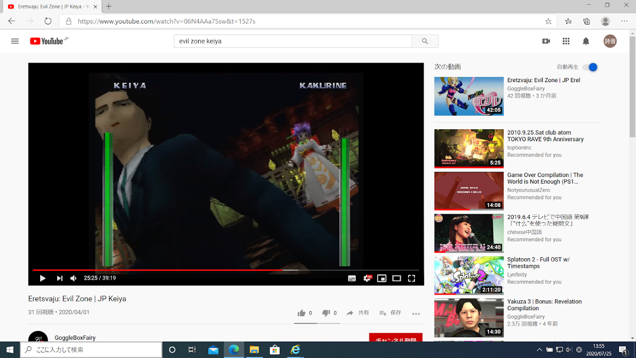Image resolution: width=636 pixels, height=358 pixels.
Task: Open the notifications bell
Action: click(x=586, y=41)
